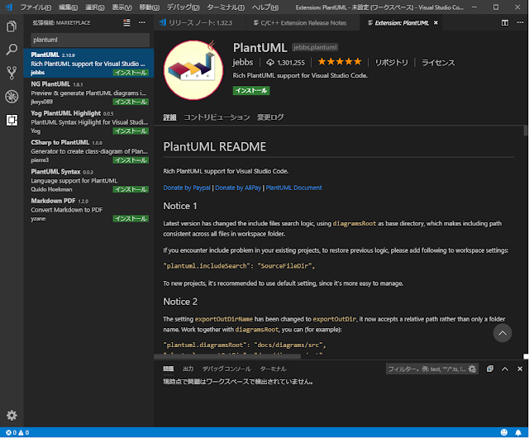Switch to ターミナル panel tab

[273, 369]
